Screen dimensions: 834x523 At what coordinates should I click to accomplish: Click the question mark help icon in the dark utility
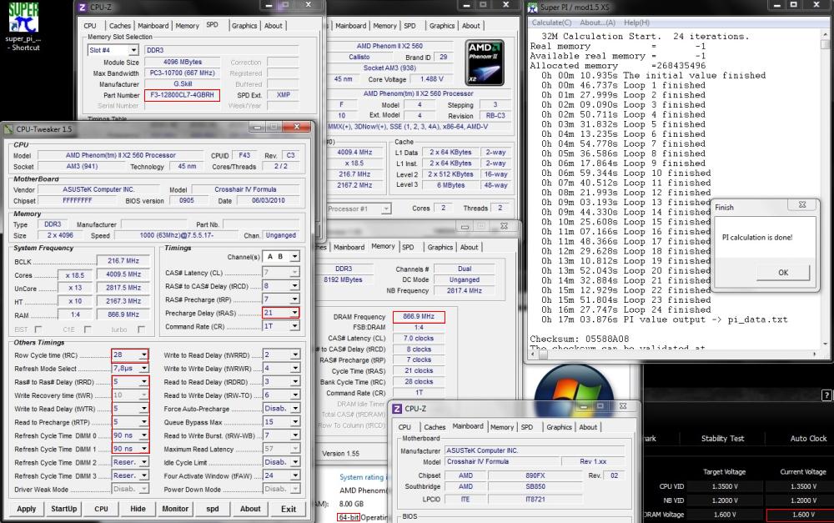pos(826,395)
